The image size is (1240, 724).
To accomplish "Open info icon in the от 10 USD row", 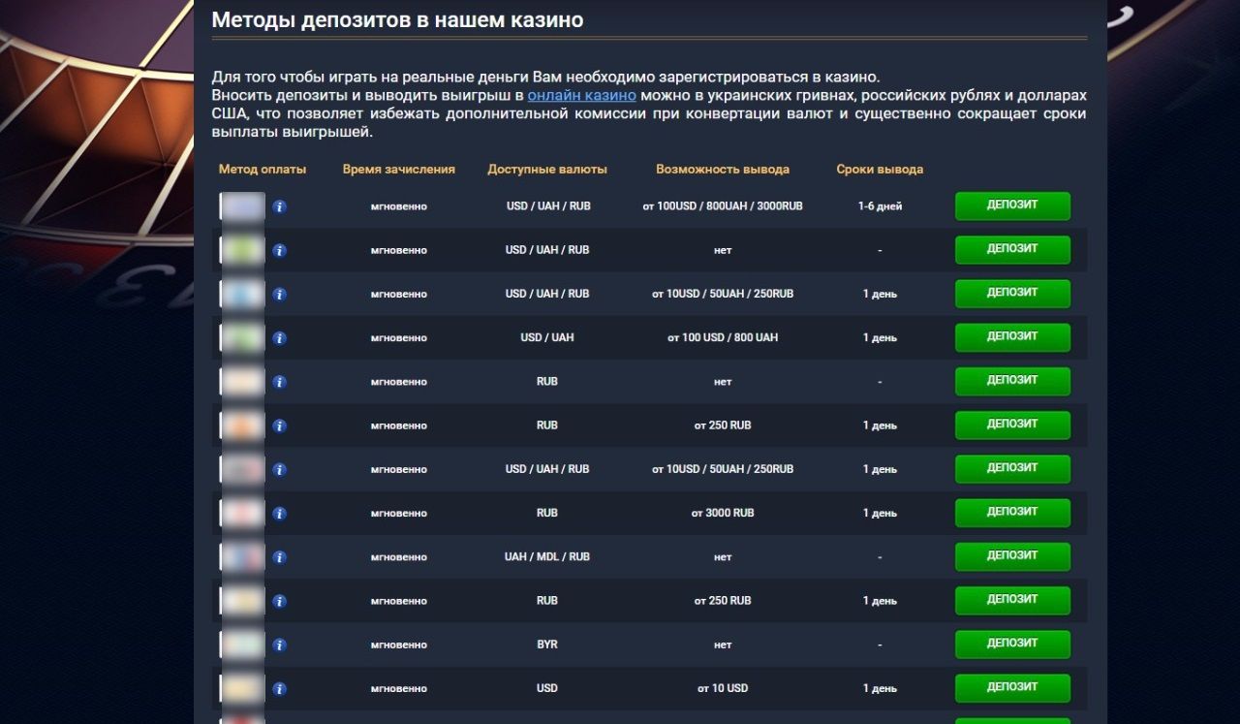I will click(x=279, y=689).
